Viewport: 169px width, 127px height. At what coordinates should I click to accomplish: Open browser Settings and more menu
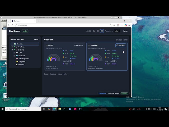click(122, 25)
